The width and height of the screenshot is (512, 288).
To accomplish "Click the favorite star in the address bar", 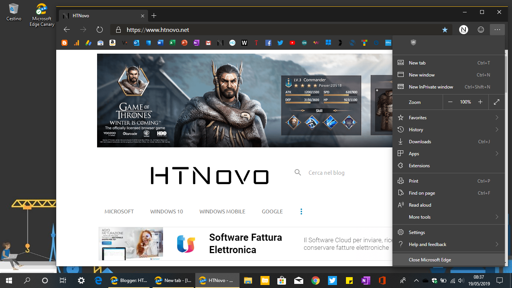I will coord(445,30).
